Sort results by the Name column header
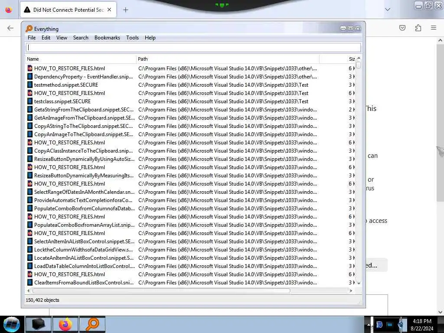 [x=81, y=59]
